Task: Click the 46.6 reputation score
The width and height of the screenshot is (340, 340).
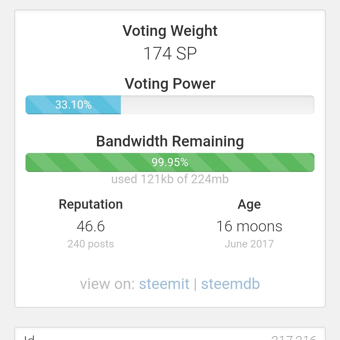Action: coord(91,226)
